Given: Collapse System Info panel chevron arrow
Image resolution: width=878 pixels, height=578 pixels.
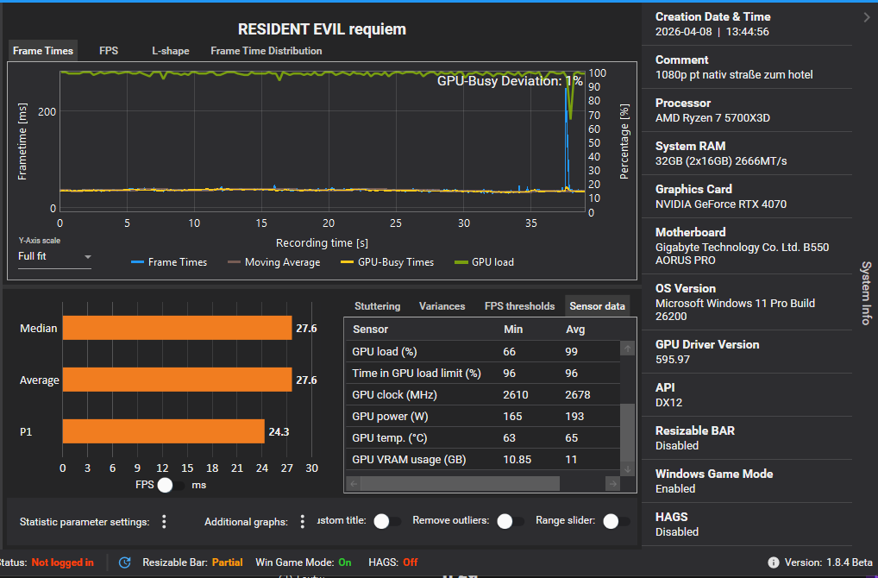Looking at the screenshot, I should [867, 17].
